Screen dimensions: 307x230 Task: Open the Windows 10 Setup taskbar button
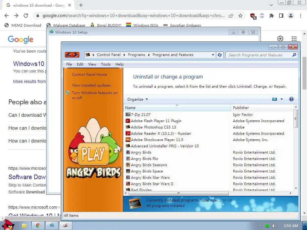point(52,226)
